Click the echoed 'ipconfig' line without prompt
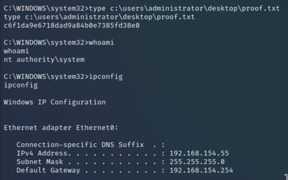The image size is (288, 180). pos(21,85)
